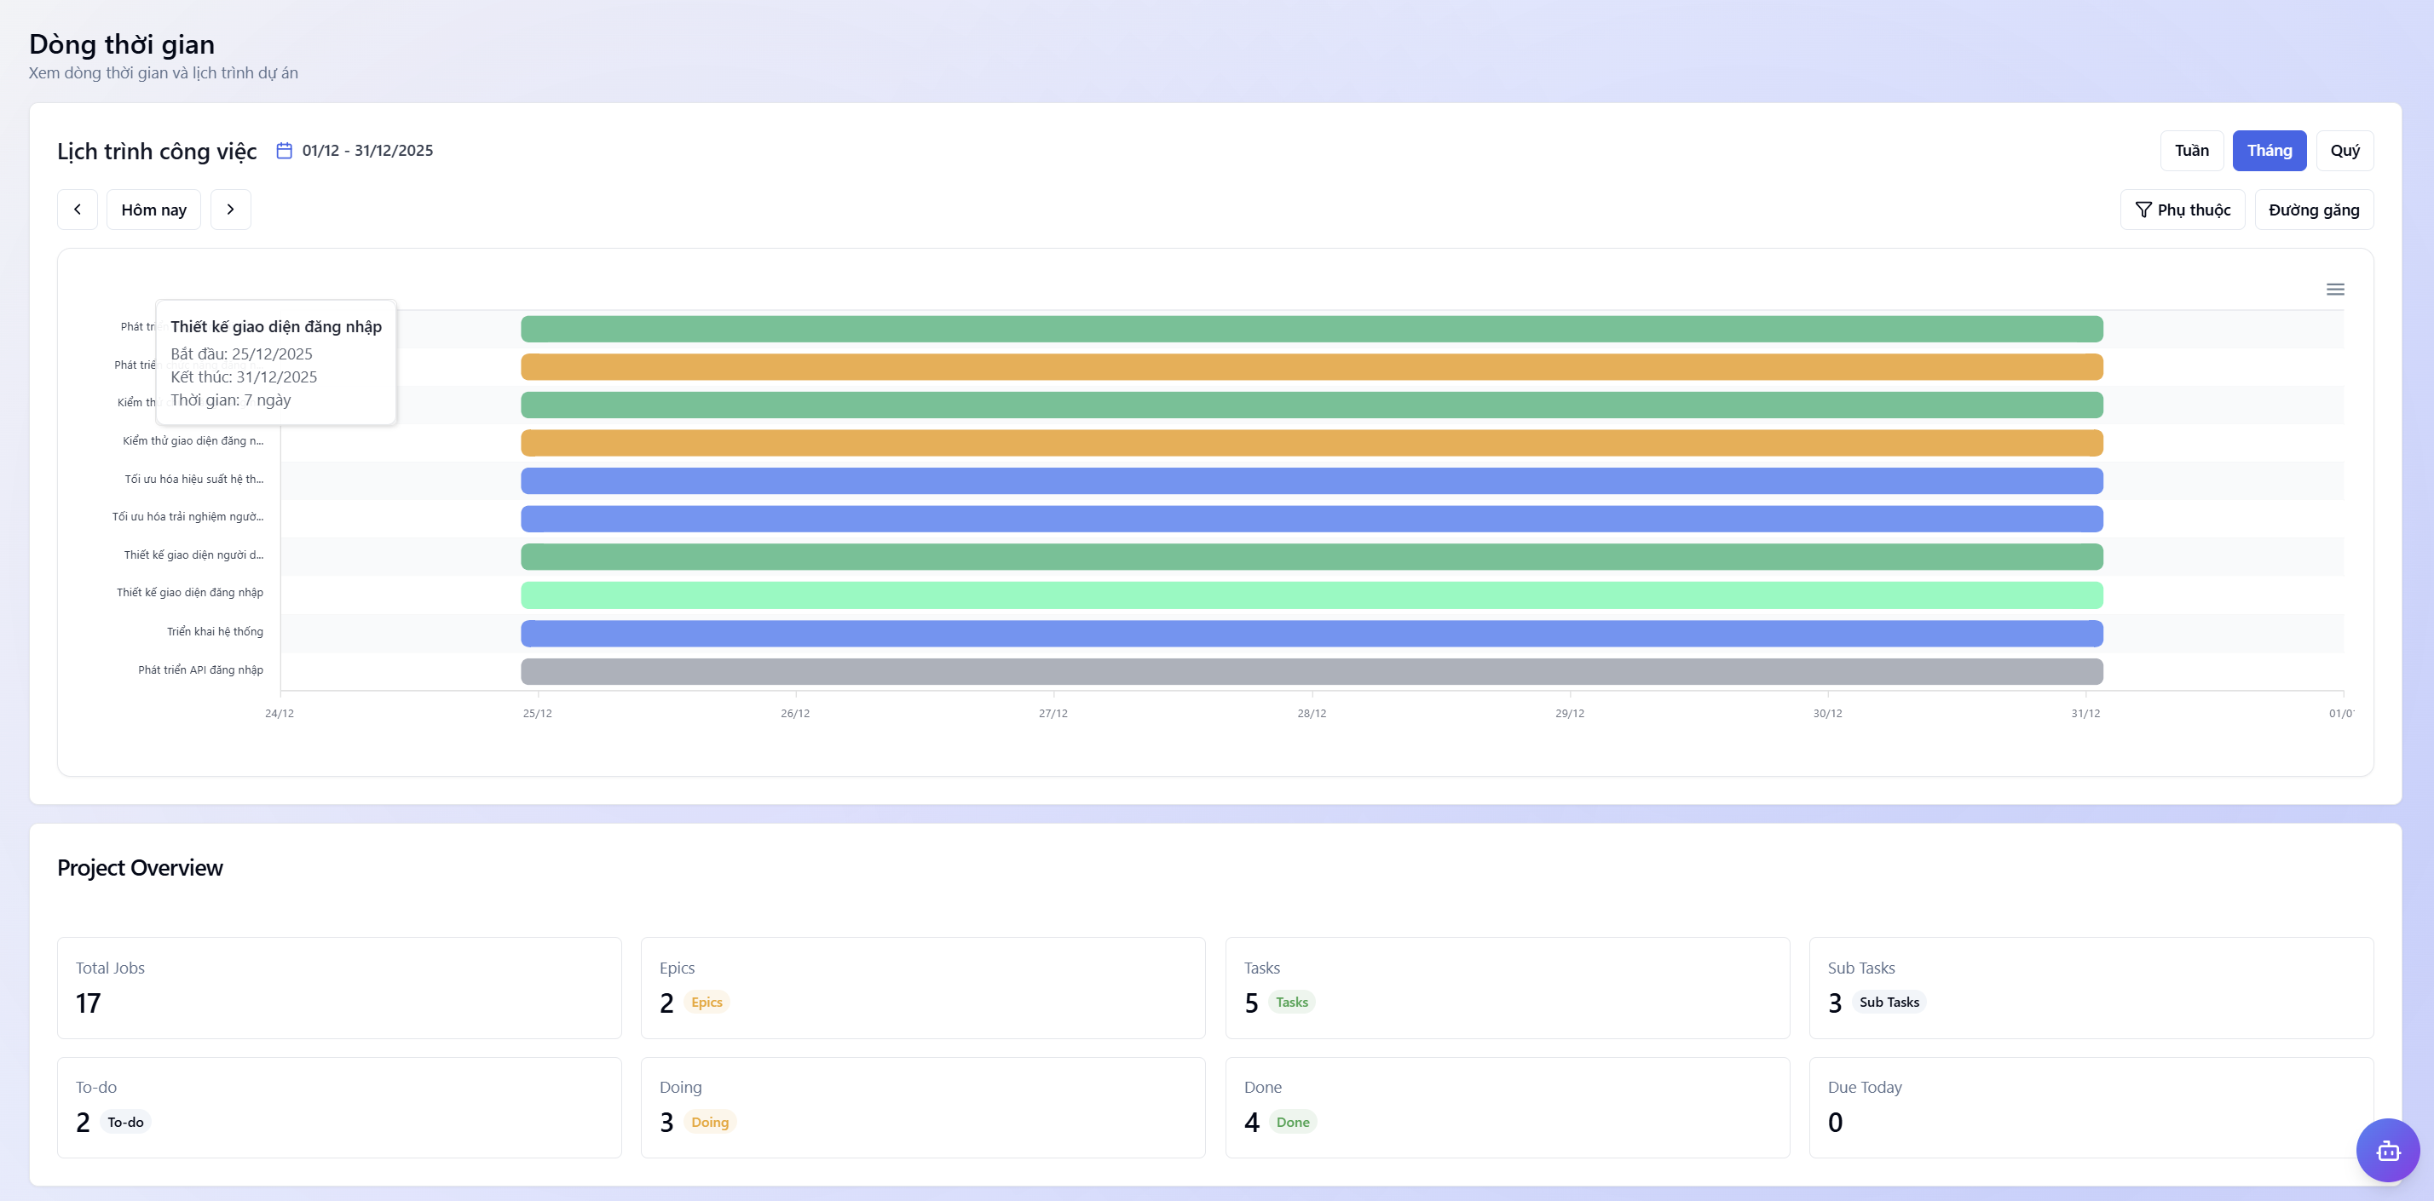This screenshot has height=1201, width=2434.
Task: Click the Epics badge
Action: [x=706, y=1002]
